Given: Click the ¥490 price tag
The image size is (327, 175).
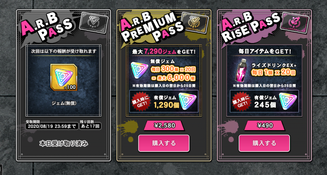Looking at the screenshot, I should pos(264,125).
